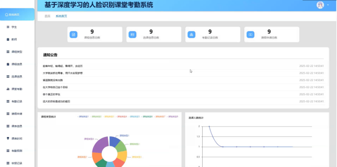Open notice 大学就该抓住青春，用汗水实现梦想

pos(63,73)
